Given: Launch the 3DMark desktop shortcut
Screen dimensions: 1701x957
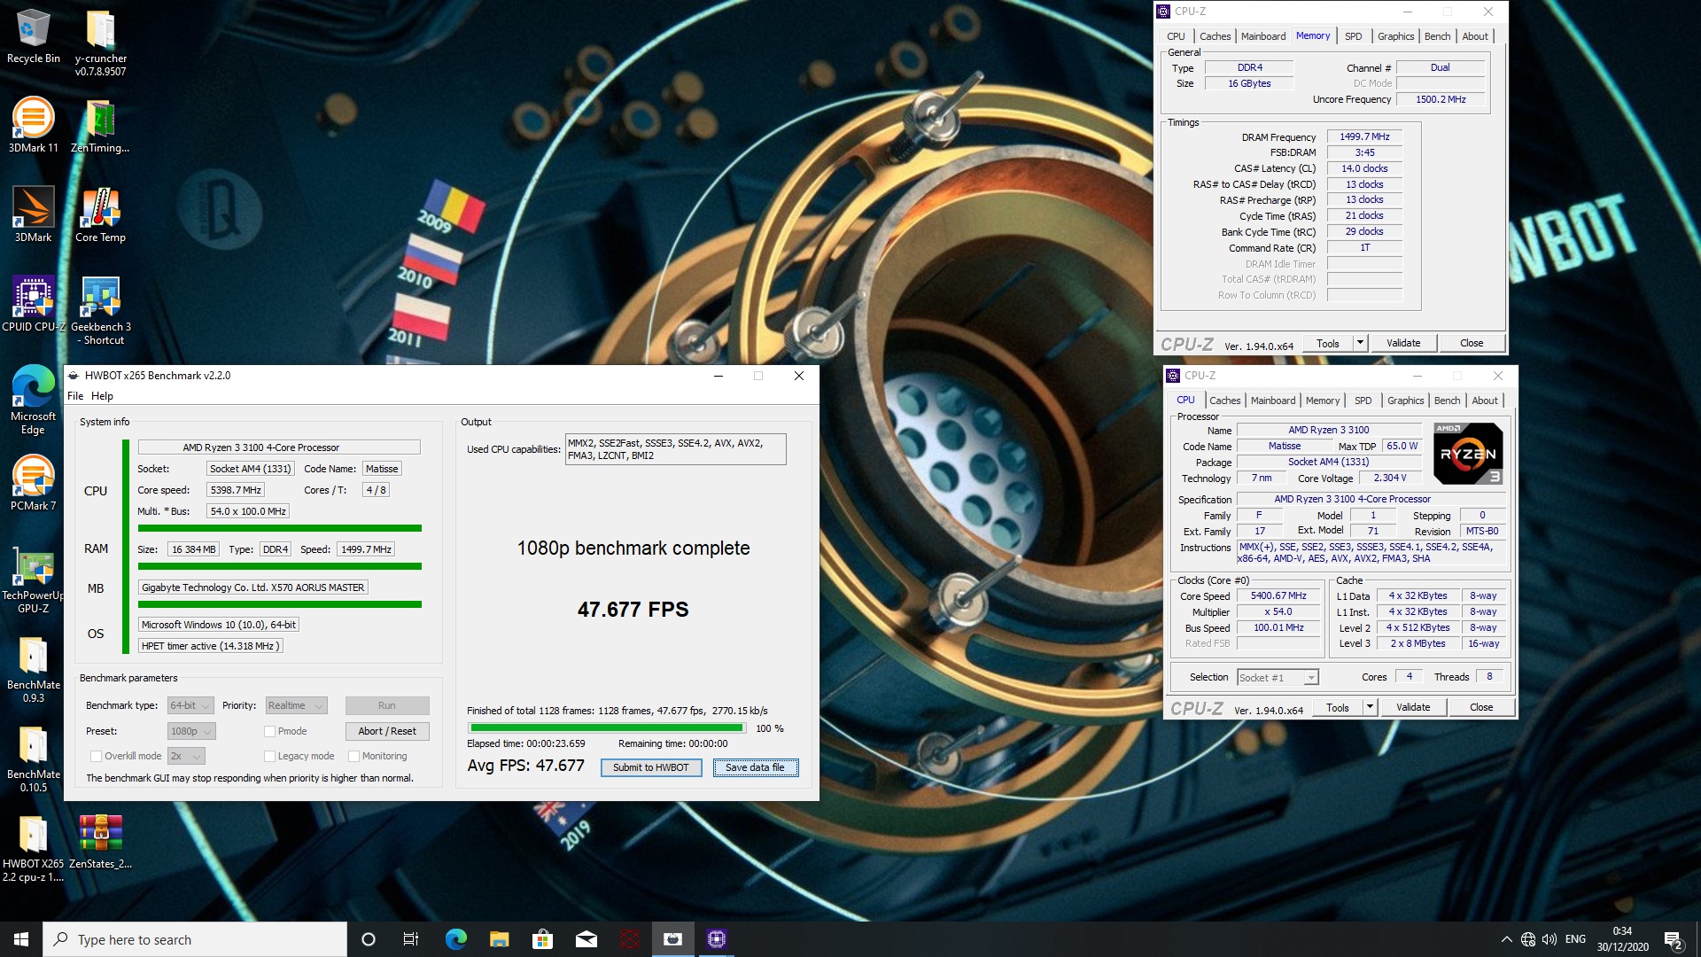Looking at the screenshot, I should (x=34, y=214).
